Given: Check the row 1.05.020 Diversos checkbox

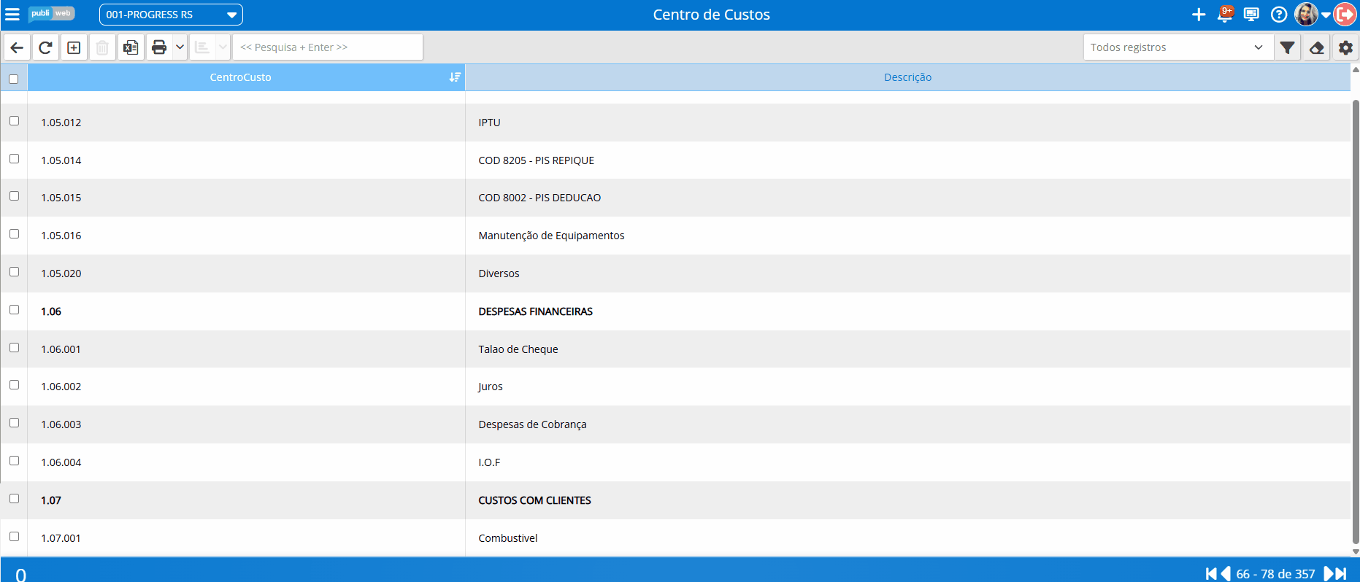Looking at the screenshot, I should [14, 272].
